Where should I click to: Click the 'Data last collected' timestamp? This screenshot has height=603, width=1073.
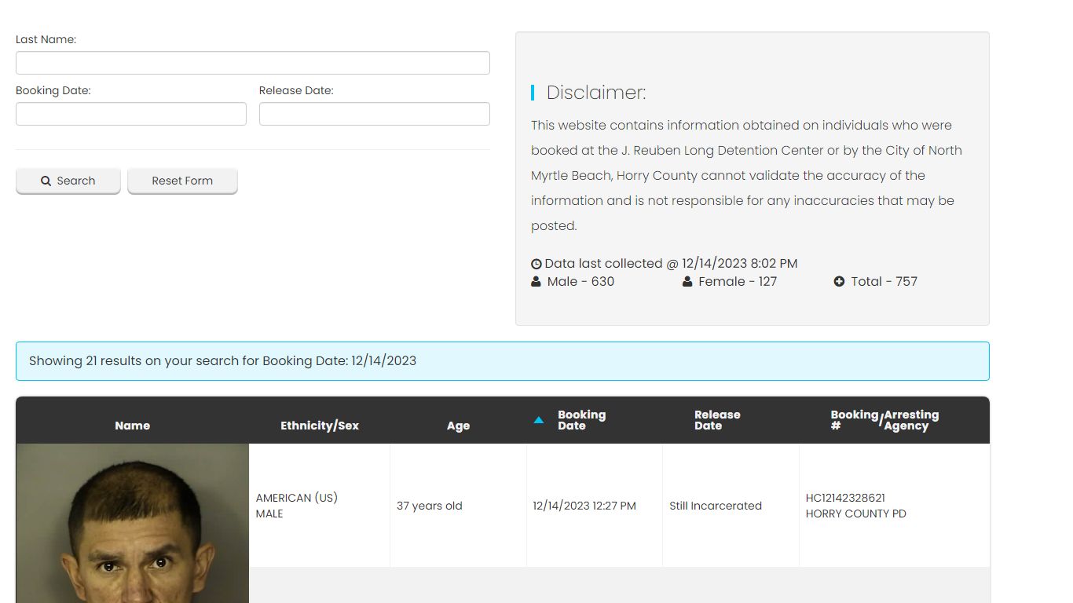pos(671,264)
